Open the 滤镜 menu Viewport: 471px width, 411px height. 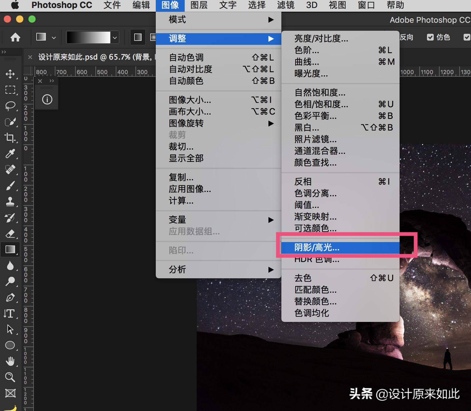coord(285,5)
